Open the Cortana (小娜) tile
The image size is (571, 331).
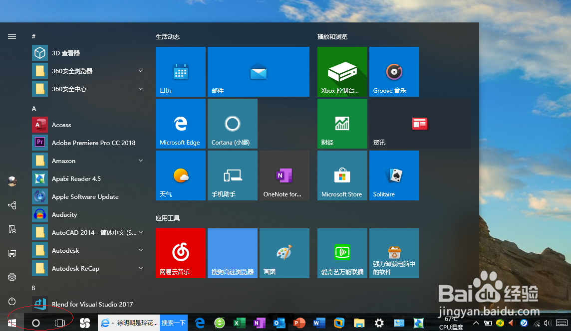[x=232, y=124]
